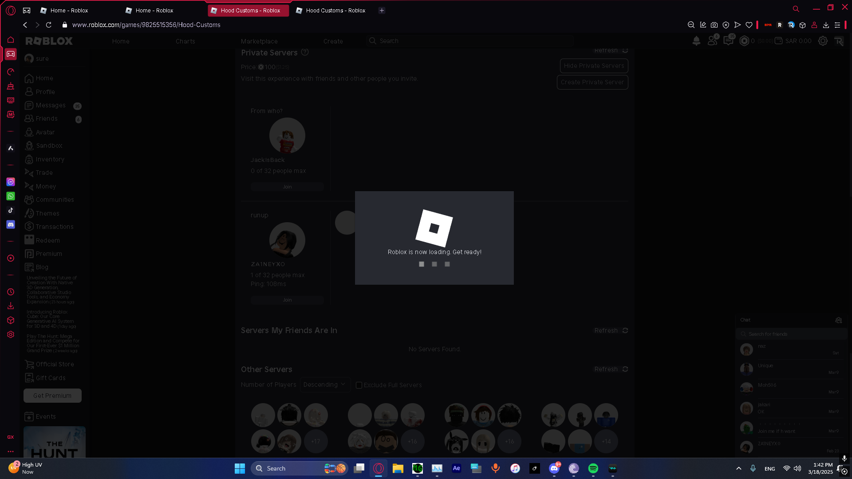
Task: Click Private Servers help question icon
Action: pyautogui.click(x=305, y=52)
